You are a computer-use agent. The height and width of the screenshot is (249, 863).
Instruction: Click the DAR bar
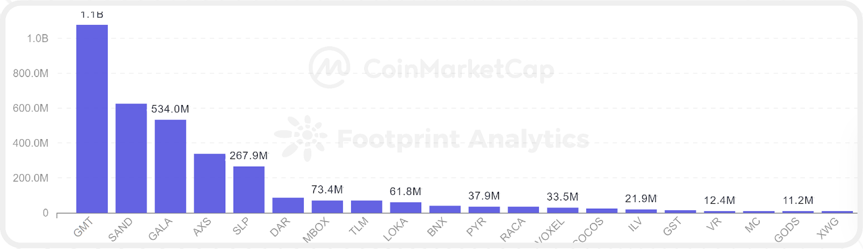(288, 205)
